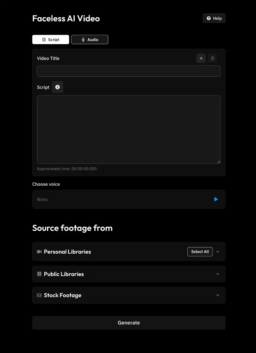Expand the Public Libraries section
The height and width of the screenshot is (353, 256).
tap(218, 274)
